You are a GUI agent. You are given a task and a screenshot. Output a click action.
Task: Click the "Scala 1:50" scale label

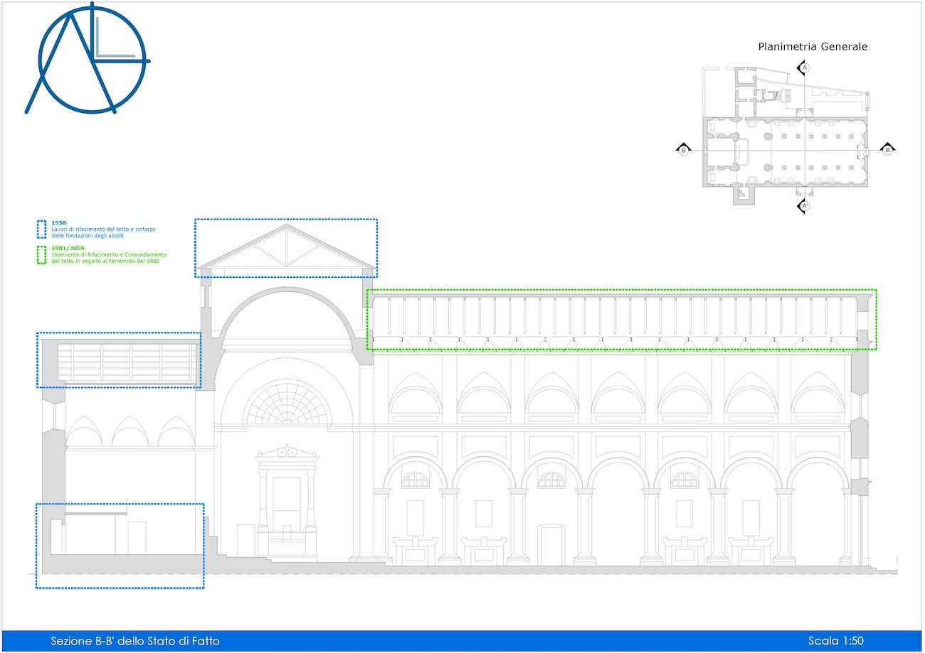835,641
